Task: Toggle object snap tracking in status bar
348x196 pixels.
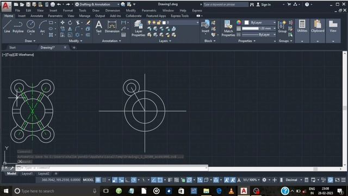Action: pos(153,180)
